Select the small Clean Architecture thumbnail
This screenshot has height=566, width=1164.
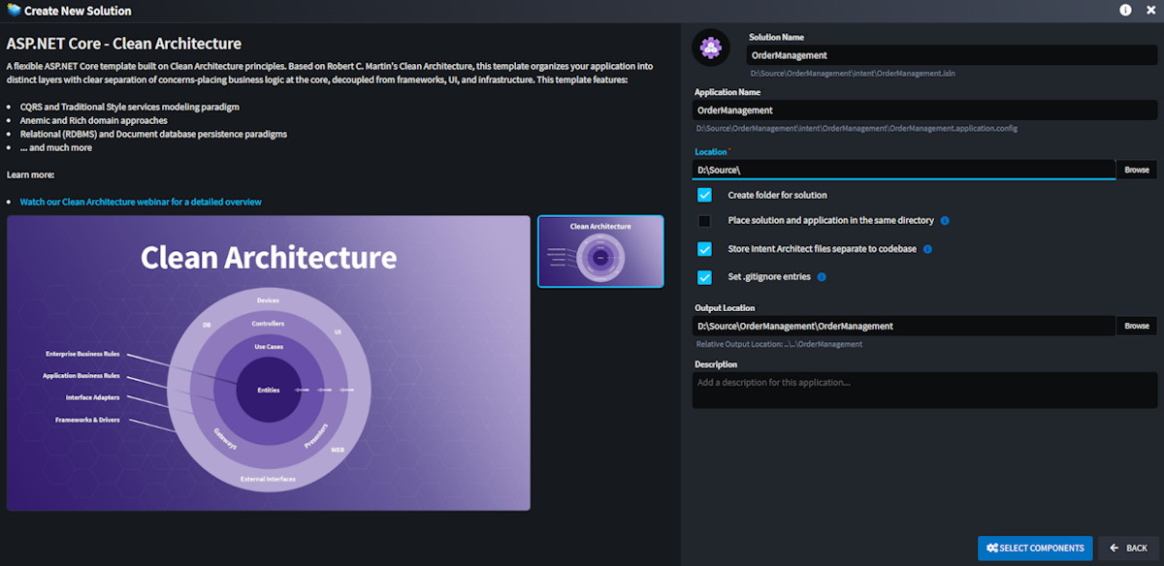(x=600, y=251)
